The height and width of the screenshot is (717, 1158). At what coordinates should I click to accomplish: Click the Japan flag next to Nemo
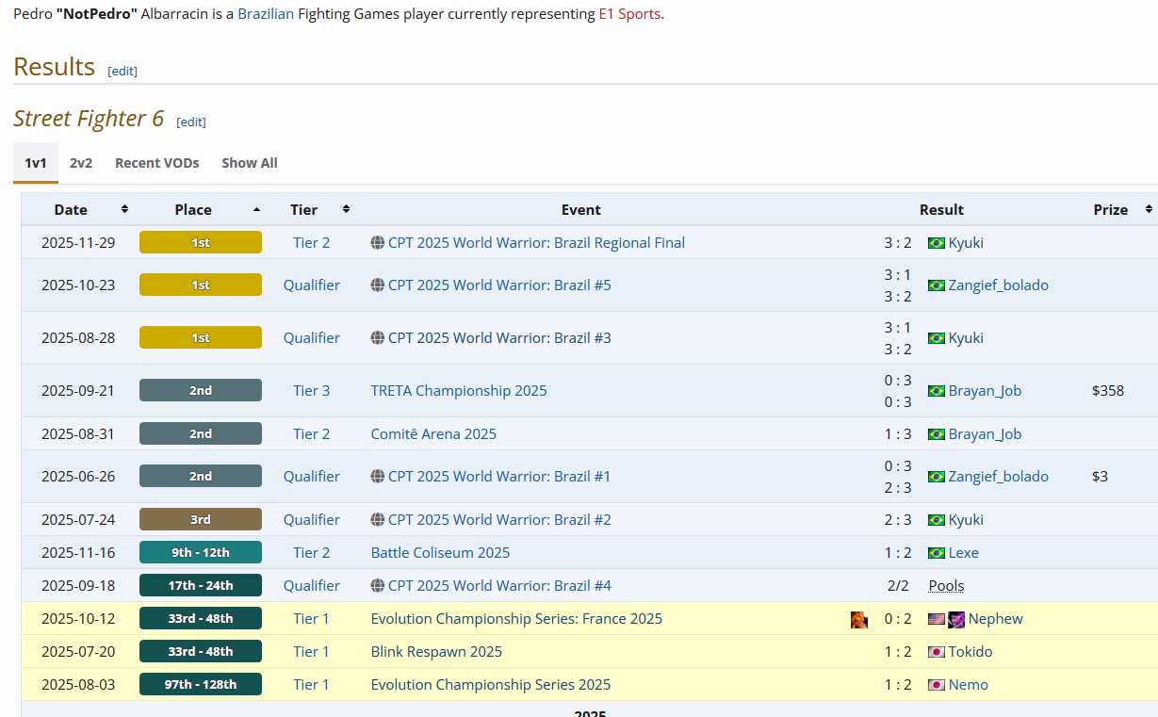click(x=937, y=685)
